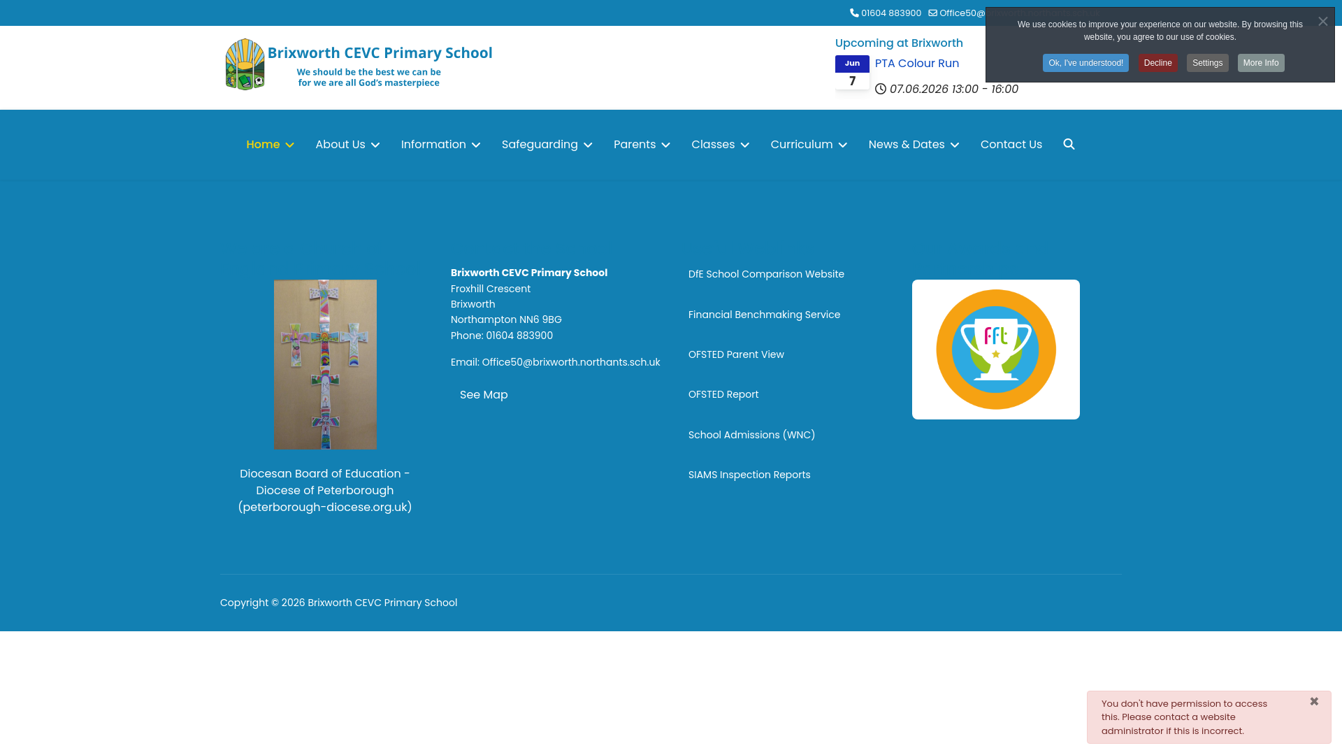Click the 'Northampton NN6 9BG' address line
Image resolution: width=1342 pixels, height=755 pixels.
click(x=506, y=319)
